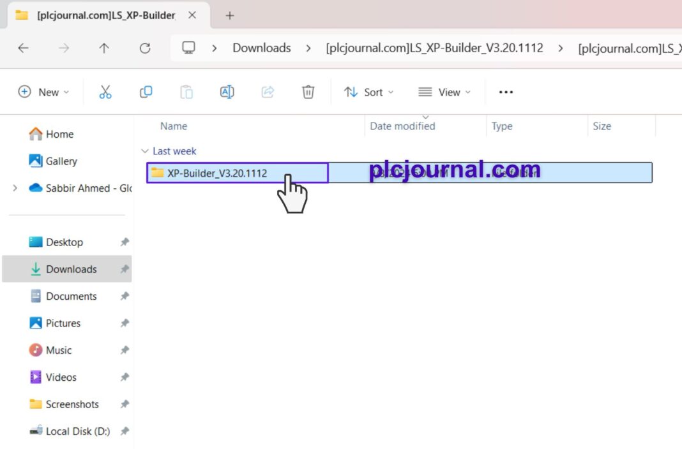
Task: Click the Back navigation arrow
Action: (x=24, y=48)
